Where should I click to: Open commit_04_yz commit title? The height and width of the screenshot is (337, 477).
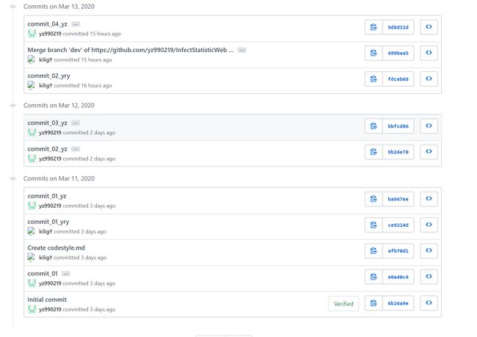[x=48, y=24]
